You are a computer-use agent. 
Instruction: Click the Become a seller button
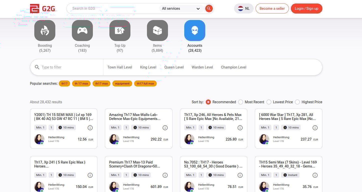click(272, 8)
